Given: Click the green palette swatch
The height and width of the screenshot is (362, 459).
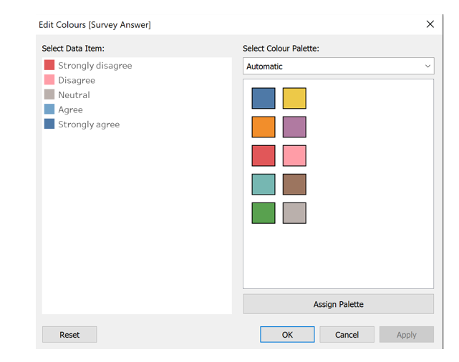Looking at the screenshot, I should [x=264, y=212].
